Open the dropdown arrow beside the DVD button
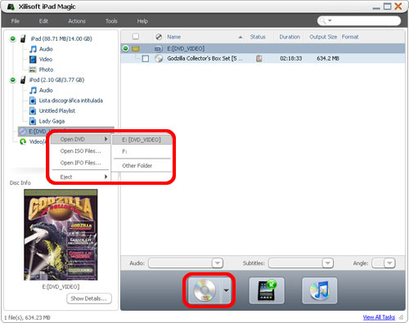 point(226,290)
